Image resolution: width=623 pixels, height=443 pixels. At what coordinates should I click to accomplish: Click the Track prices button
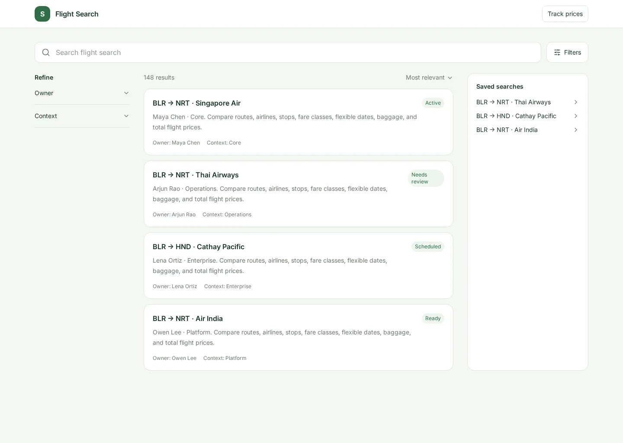[565, 14]
